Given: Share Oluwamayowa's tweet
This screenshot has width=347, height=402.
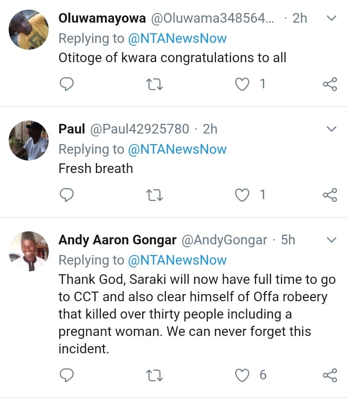Looking at the screenshot, I should 329,84.
